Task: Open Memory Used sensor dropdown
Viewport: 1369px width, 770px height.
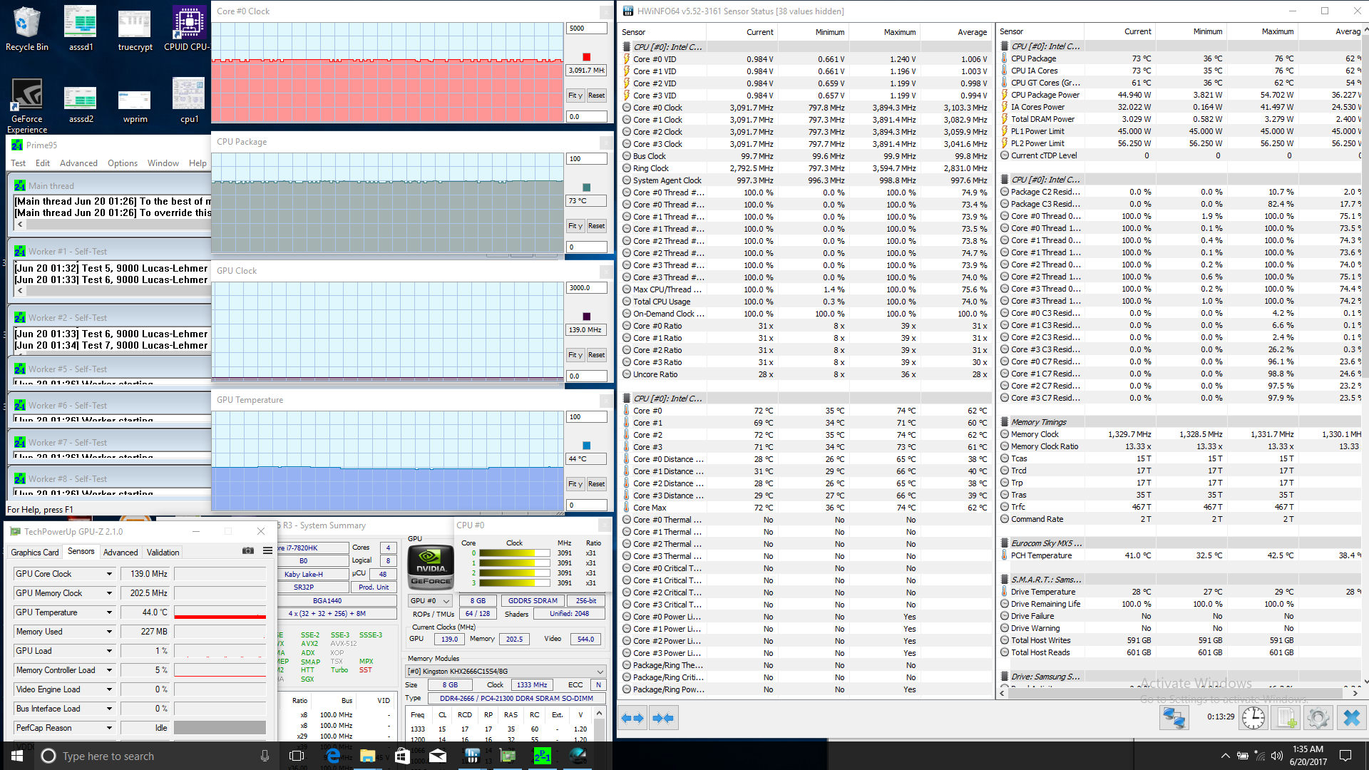Action: click(109, 632)
